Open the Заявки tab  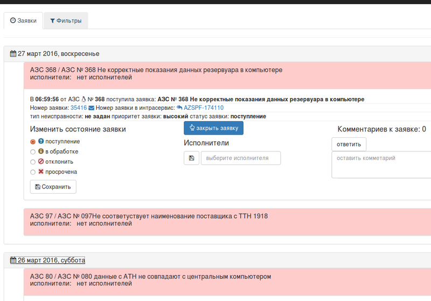(23, 21)
